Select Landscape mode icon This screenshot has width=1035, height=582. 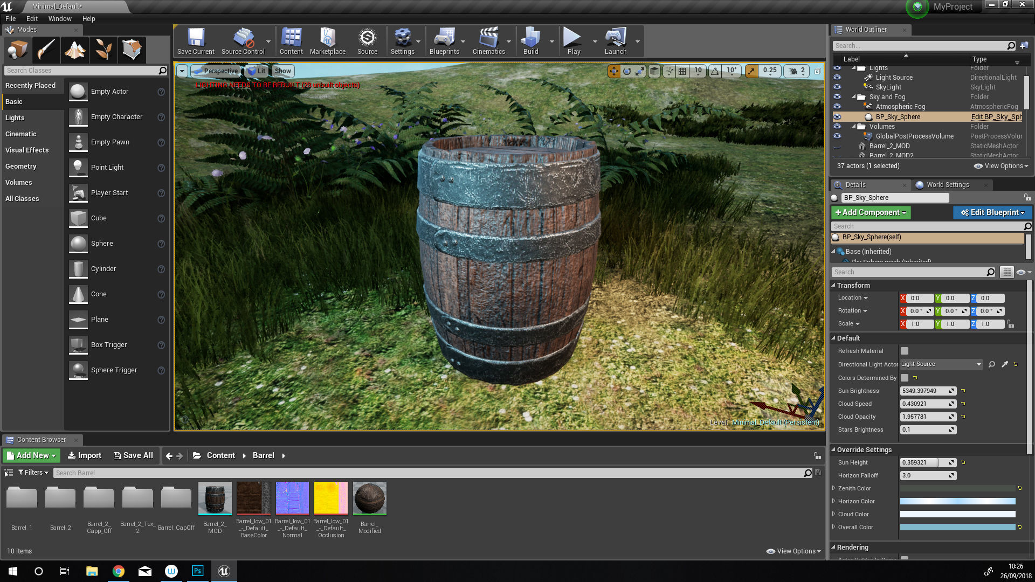75,50
